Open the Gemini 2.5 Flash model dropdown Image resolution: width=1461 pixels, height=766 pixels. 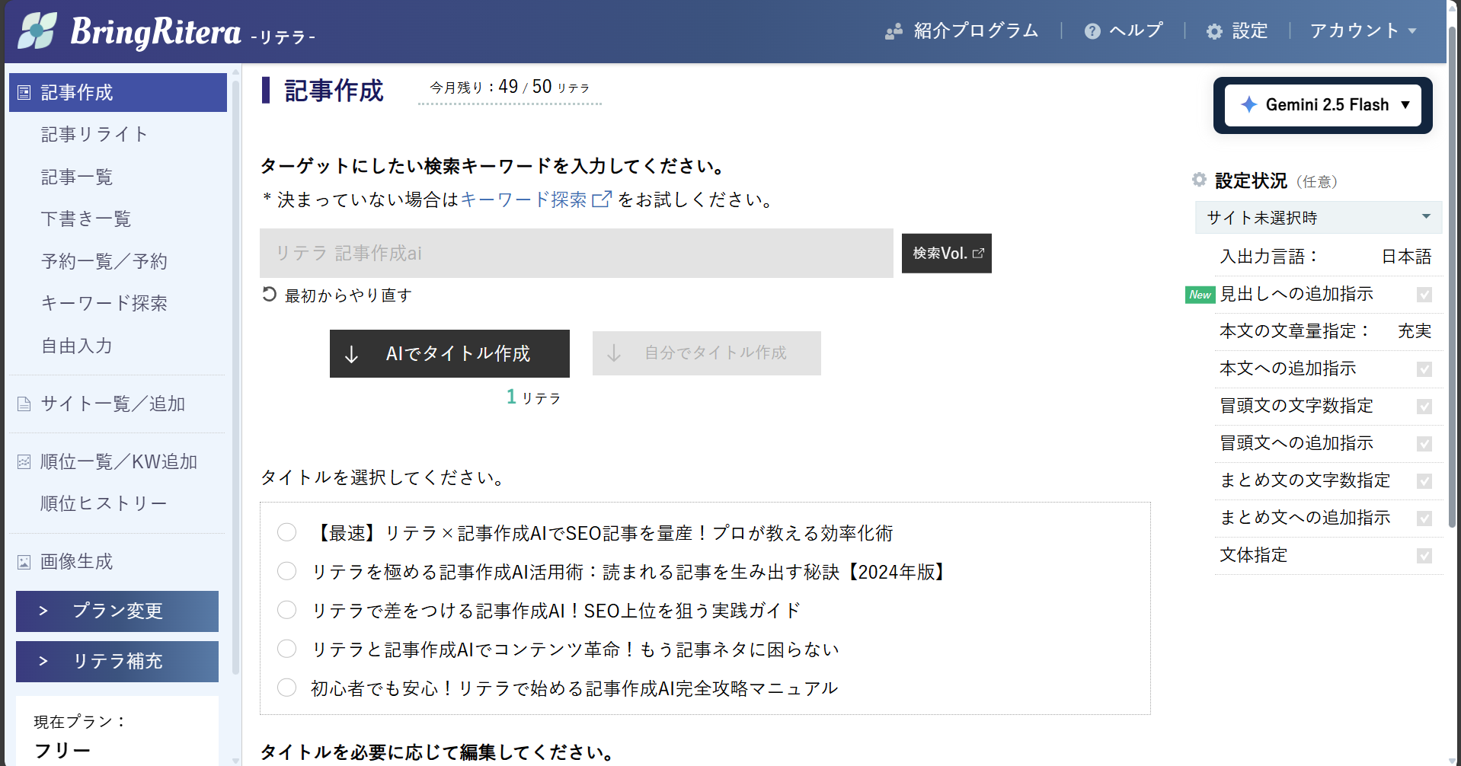[x=1322, y=105]
